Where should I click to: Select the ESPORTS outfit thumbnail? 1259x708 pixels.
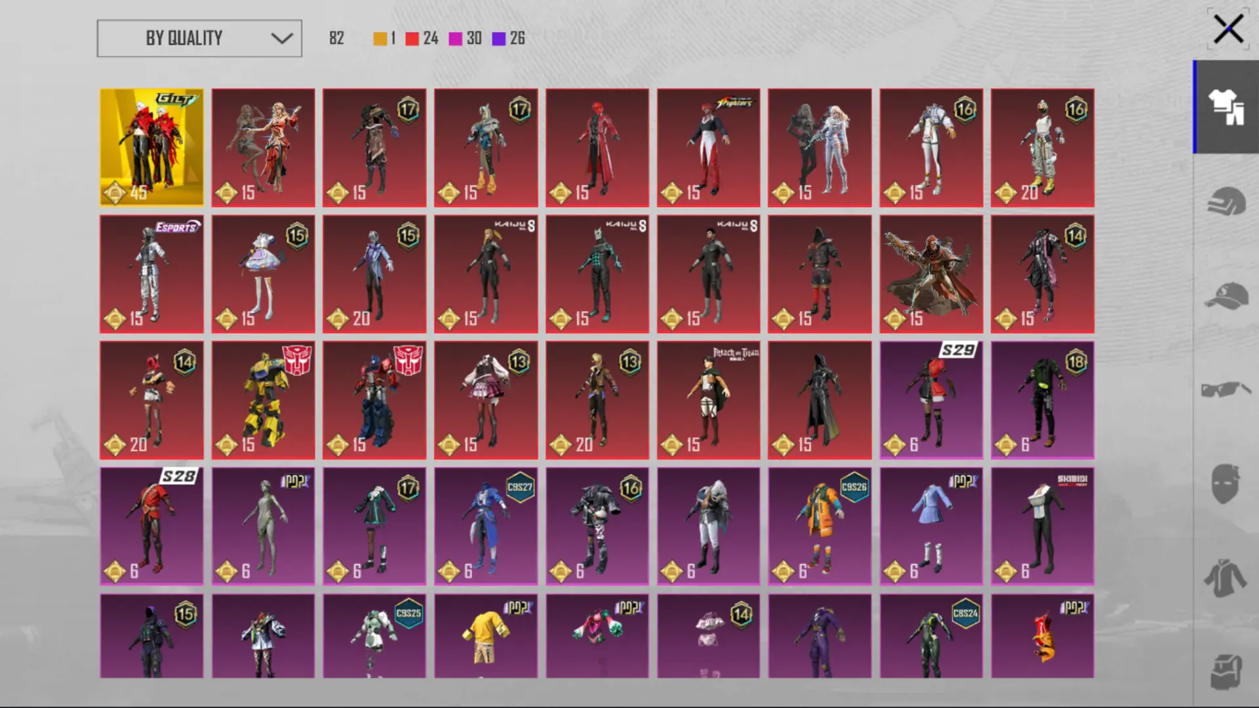click(151, 274)
